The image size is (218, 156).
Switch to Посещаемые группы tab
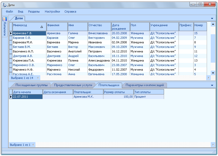tap(31, 85)
